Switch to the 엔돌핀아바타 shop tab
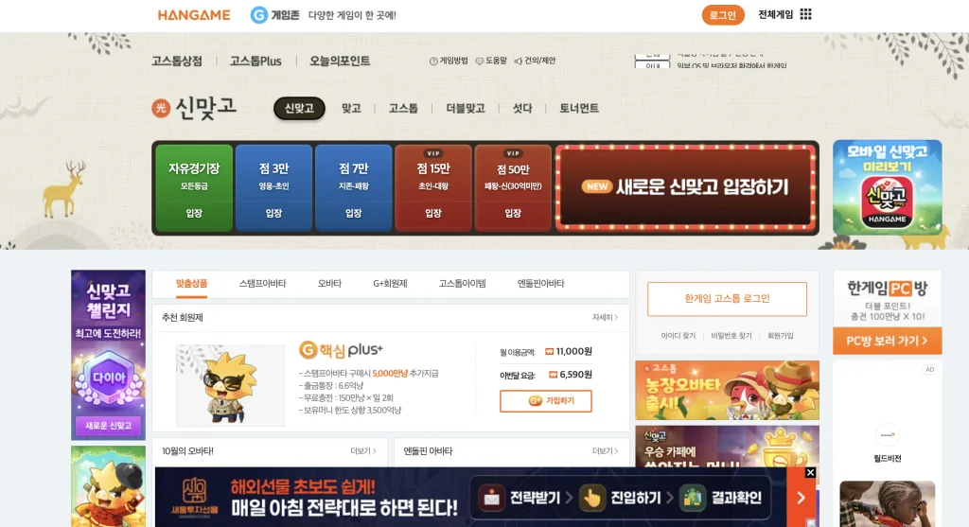The height and width of the screenshot is (527, 969). (540, 284)
